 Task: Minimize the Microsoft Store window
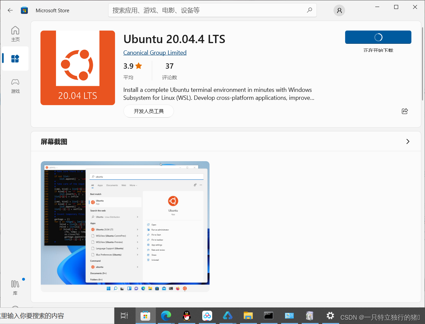click(377, 7)
